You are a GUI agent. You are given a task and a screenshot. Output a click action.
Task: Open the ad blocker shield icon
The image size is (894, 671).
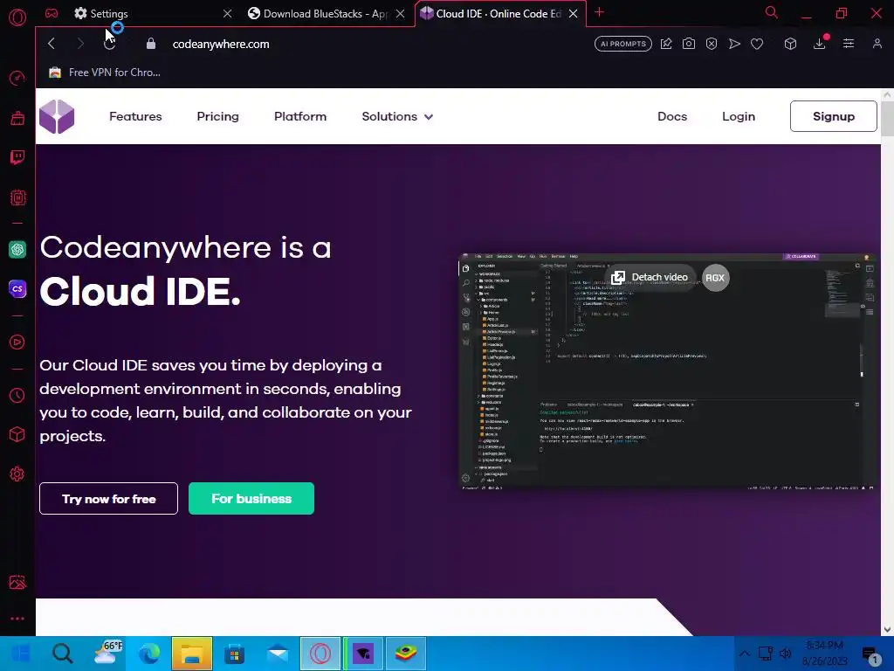coord(712,44)
